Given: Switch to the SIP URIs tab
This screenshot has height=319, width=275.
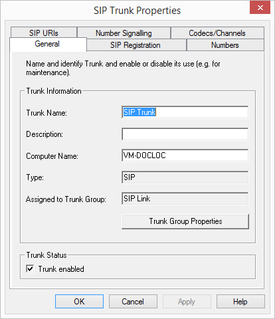Looking at the screenshot, I should [x=44, y=33].
